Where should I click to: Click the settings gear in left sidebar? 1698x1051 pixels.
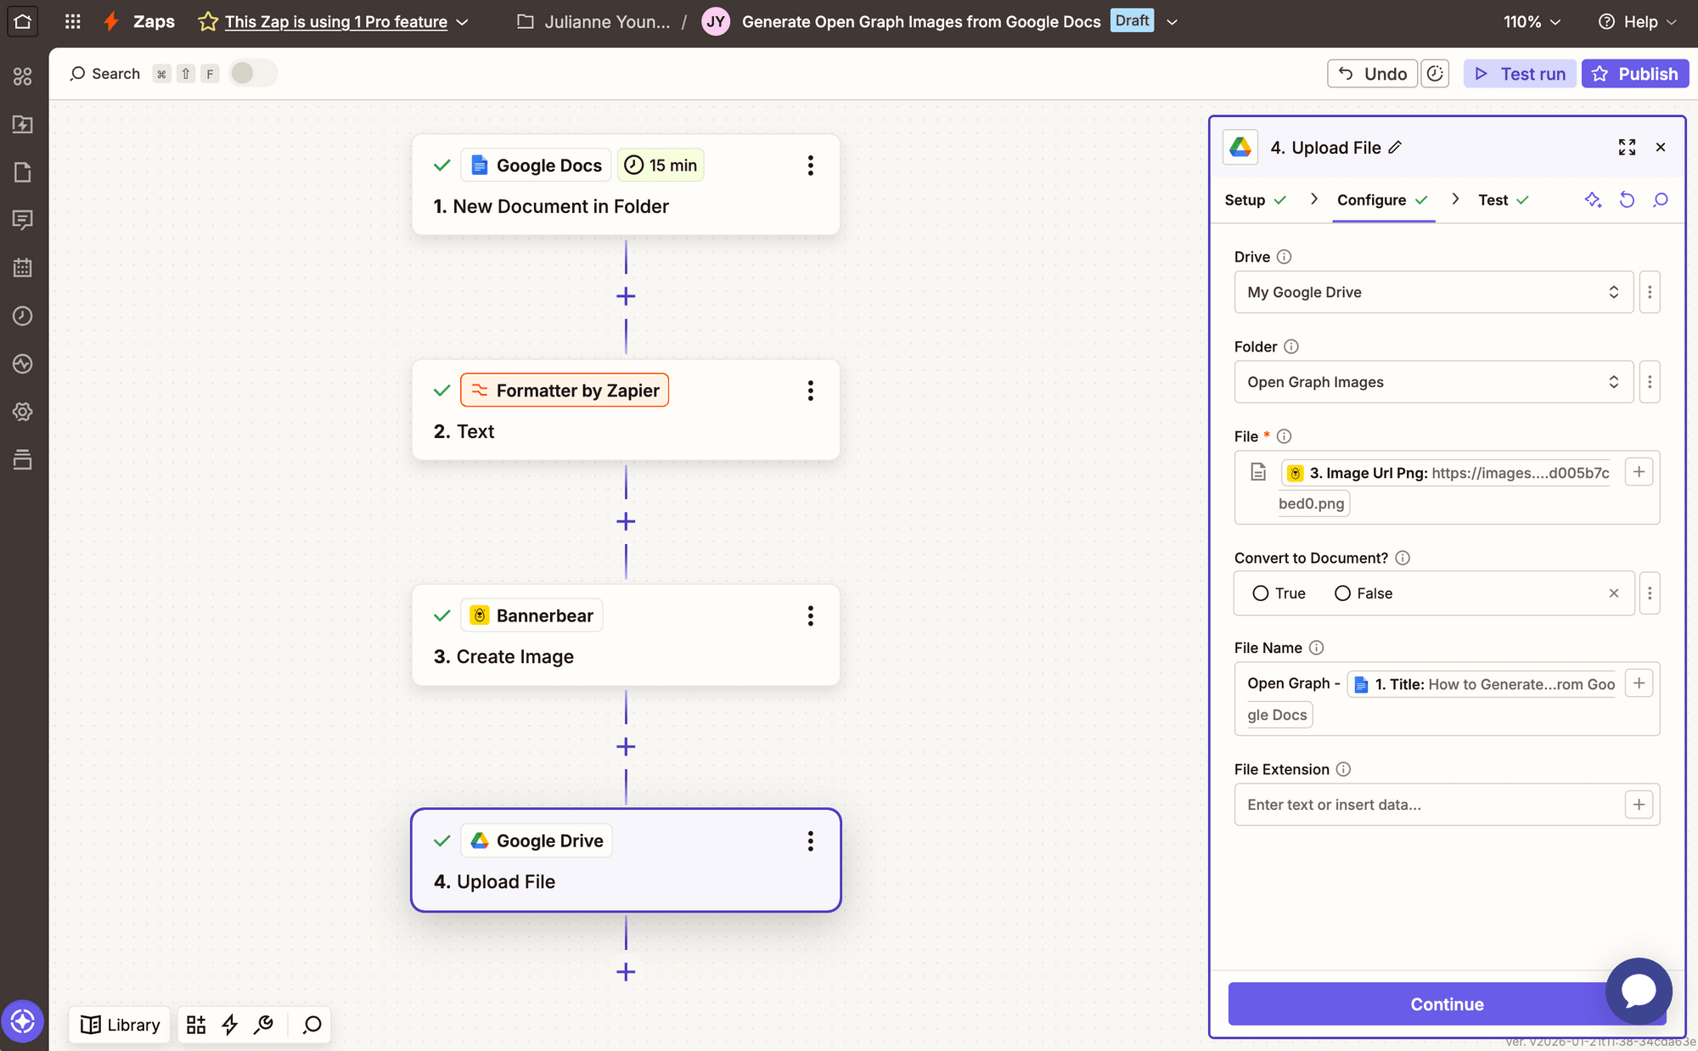(23, 412)
